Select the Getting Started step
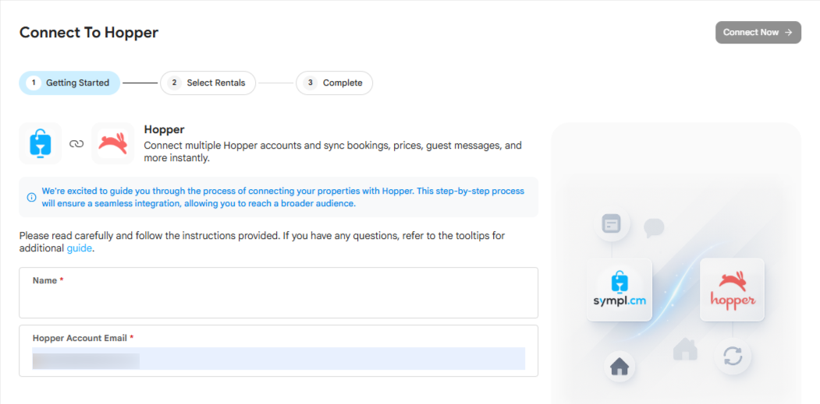This screenshot has height=404, width=820. [69, 83]
